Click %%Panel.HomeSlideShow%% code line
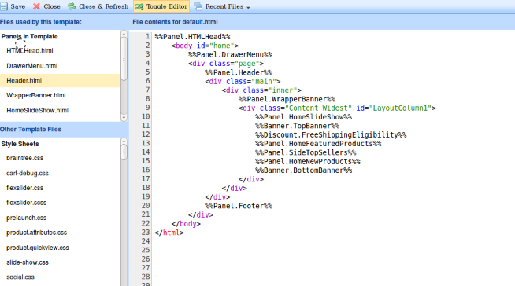The width and height of the screenshot is (515, 286). 304,116
